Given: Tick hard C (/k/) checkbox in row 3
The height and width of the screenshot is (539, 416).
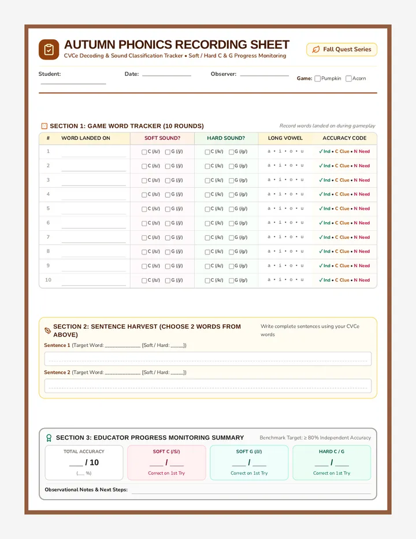Looking at the screenshot, I should 207,180.
